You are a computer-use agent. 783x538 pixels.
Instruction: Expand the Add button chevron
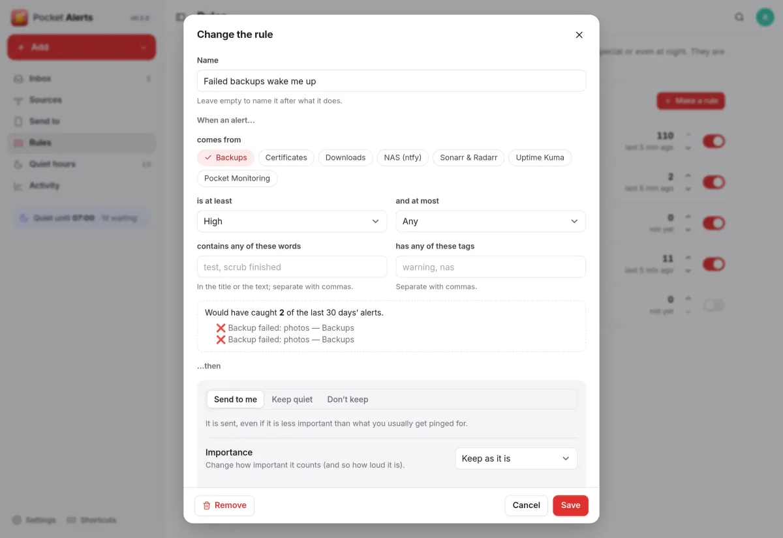(143, 48)
